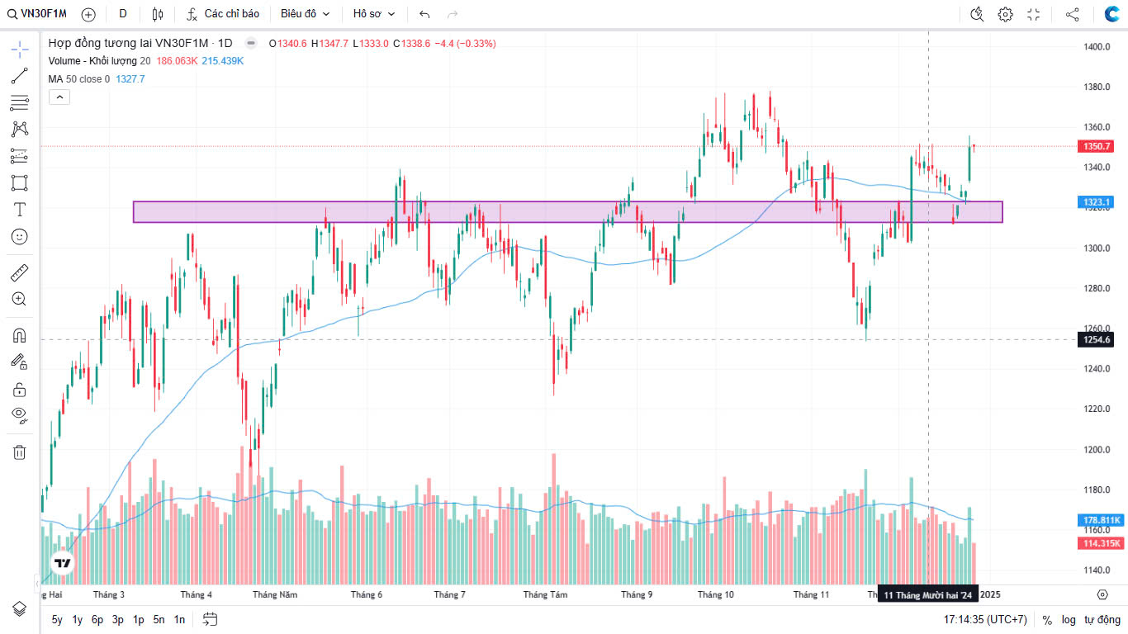Open Các chỉ báo indicators menu
1128x634 pixels.
pyautogui.click(x=223, y=14)
